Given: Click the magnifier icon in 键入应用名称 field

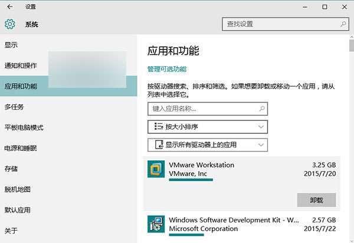Looking at the screenshot, I should [262, 109].
